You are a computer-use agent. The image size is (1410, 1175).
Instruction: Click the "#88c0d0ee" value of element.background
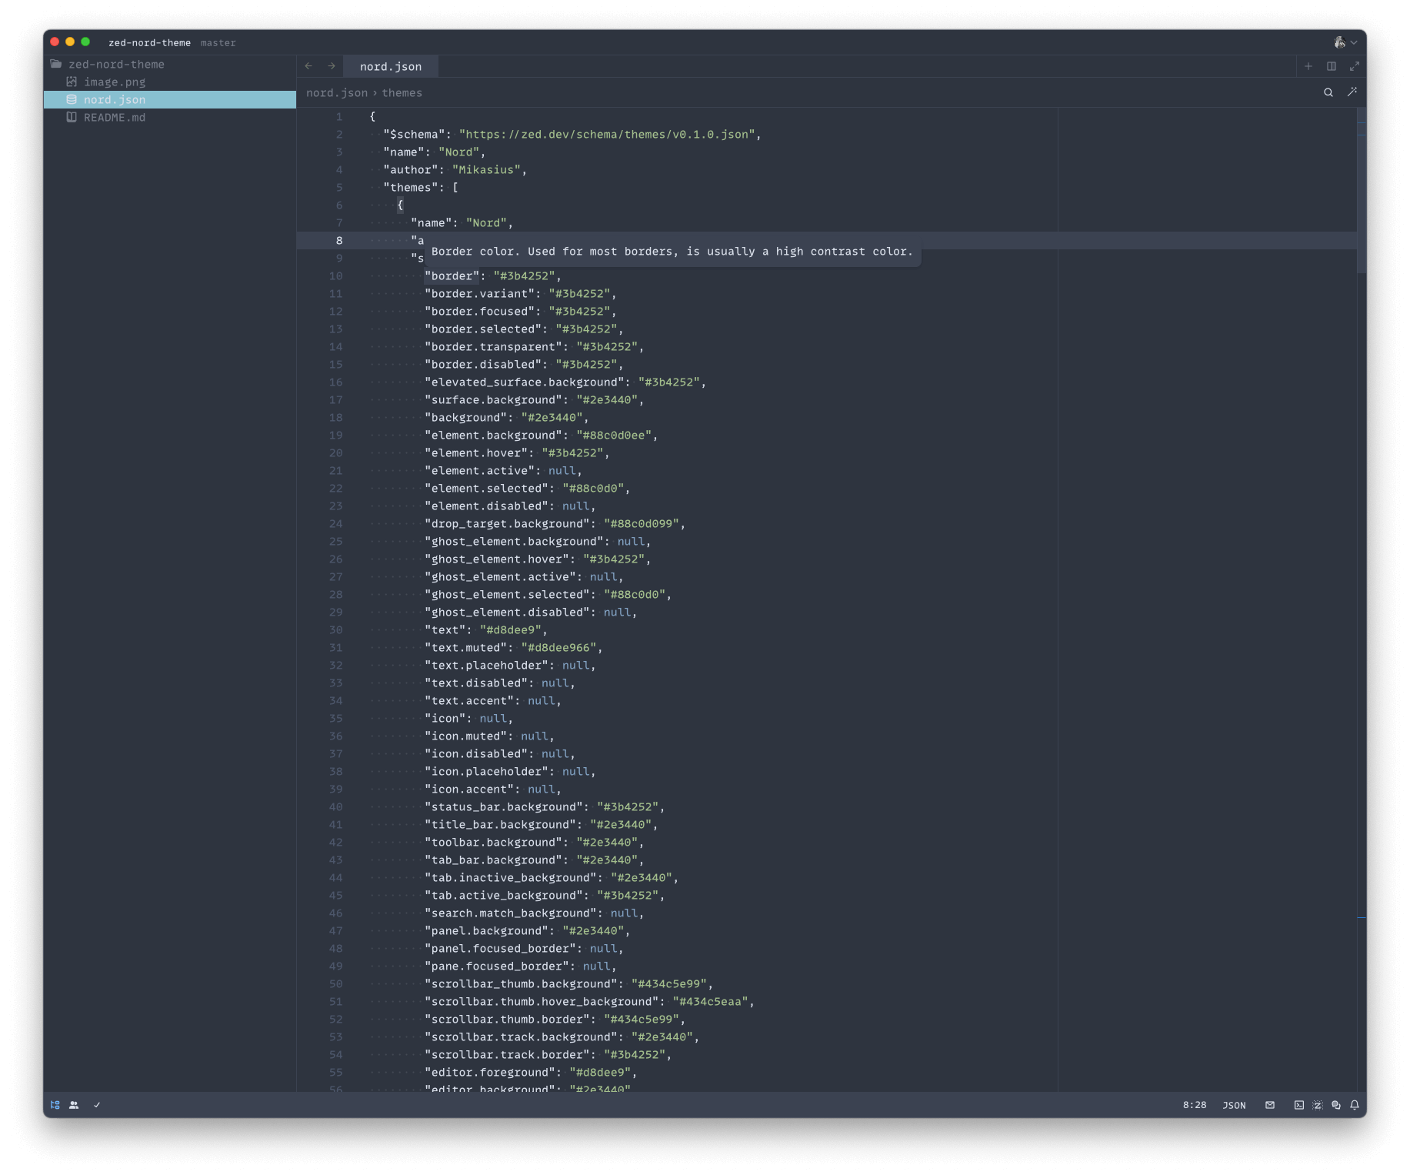tap(614, 435)
